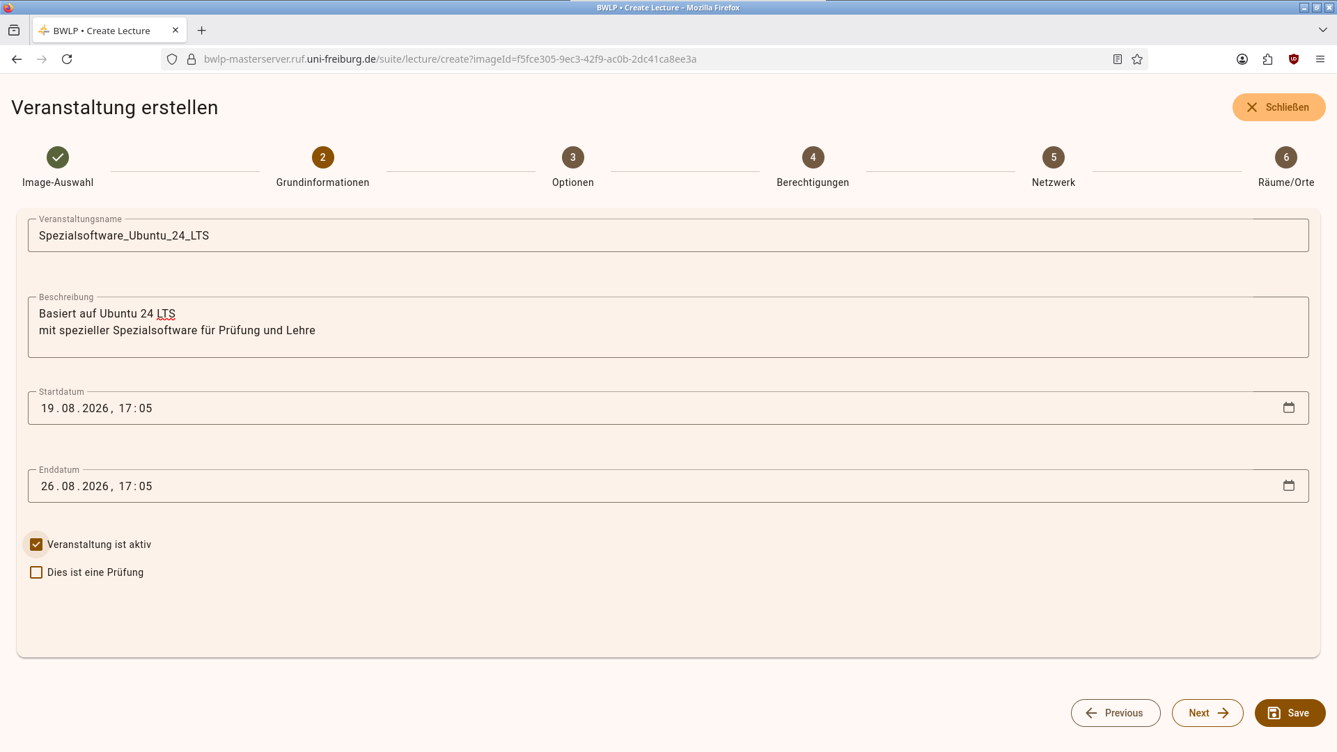Open the extensions puzzle icon
Viewport: 1337px width, 752px height.
click(x=1267, y=59)
